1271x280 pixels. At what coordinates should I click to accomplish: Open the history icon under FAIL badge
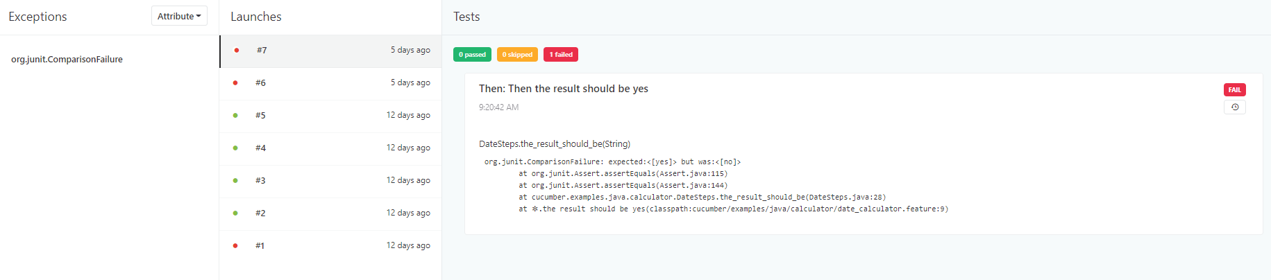click(x=1234, y=107)
